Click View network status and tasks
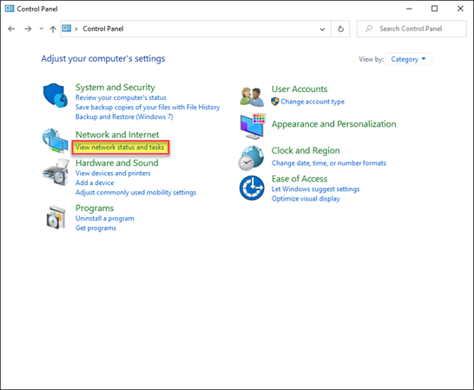Viewport: 474px width, 390px height. click(120, 148)
